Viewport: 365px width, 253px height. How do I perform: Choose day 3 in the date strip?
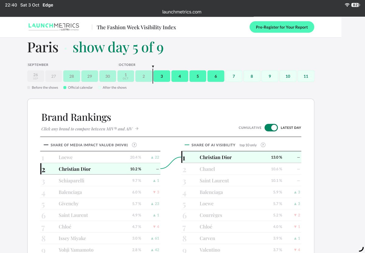tap(162, 76)
